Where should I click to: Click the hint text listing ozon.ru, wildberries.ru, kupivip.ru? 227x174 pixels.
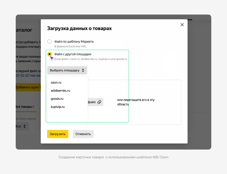pos(91,59)
